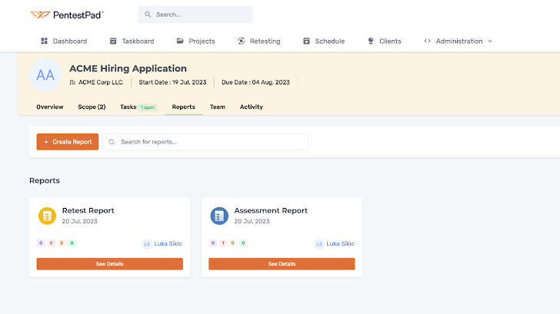560x314 pixels.
Task: See Details of the Retest Report
Action: click(109, 264)
